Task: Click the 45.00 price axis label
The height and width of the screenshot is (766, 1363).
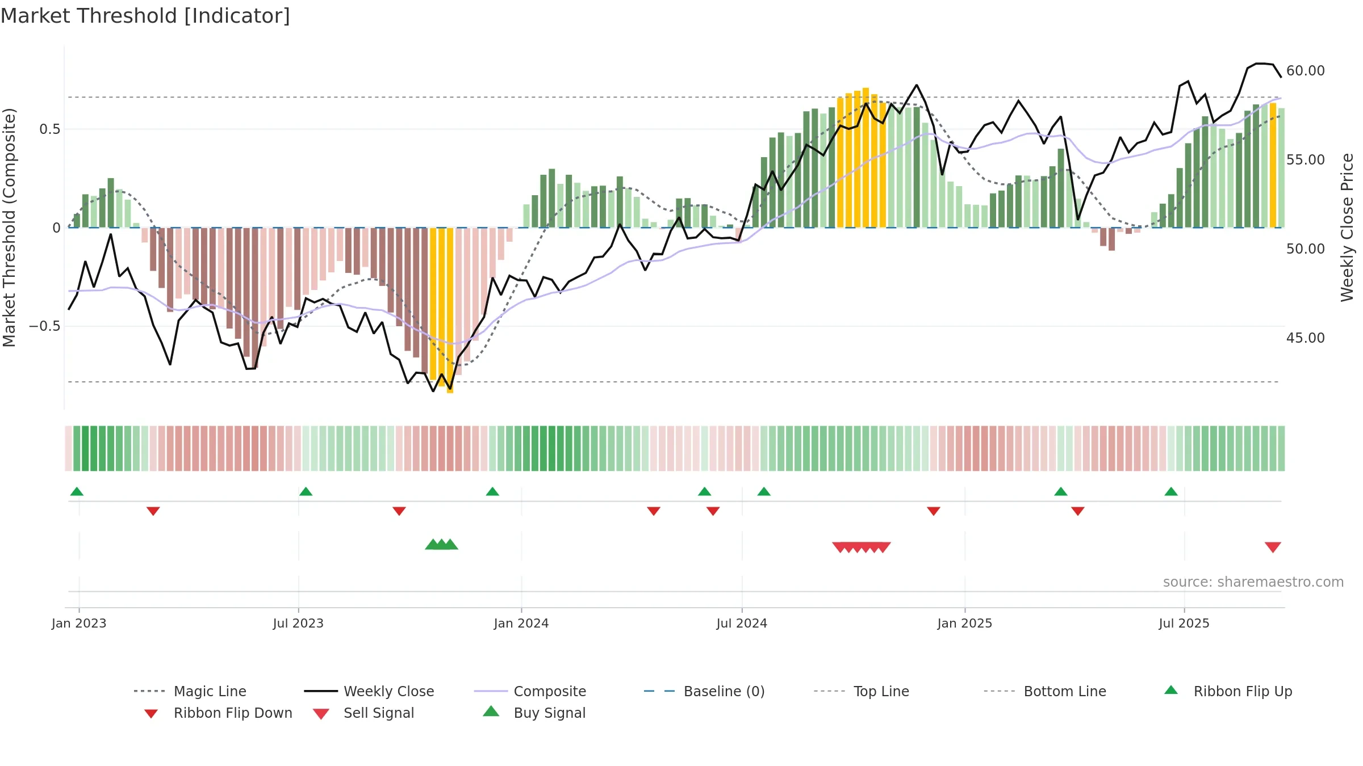Action: 1306,338
